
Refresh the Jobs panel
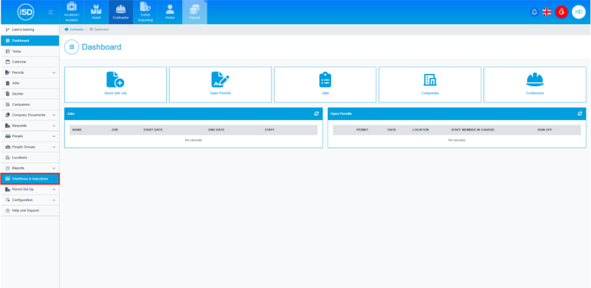pos(317,113)
